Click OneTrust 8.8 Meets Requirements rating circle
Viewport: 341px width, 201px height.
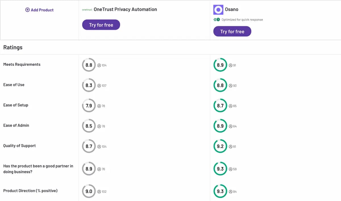pyautogui.click(x=89, y=65)
